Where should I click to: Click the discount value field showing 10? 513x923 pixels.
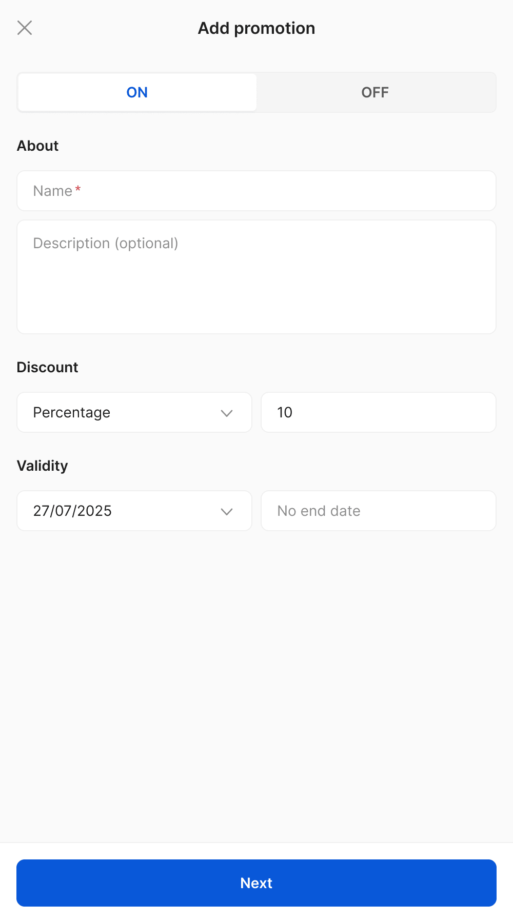(379, 412)
